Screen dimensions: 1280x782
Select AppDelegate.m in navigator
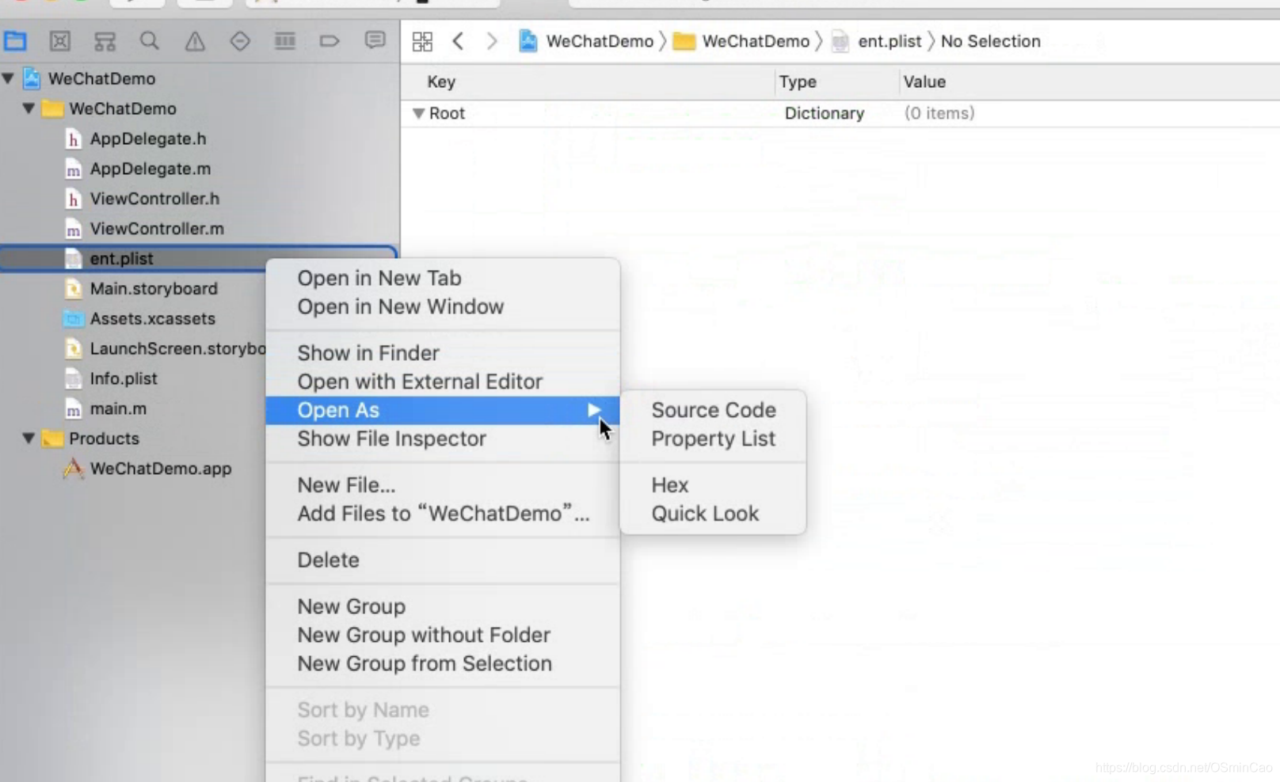pos(150,169)
